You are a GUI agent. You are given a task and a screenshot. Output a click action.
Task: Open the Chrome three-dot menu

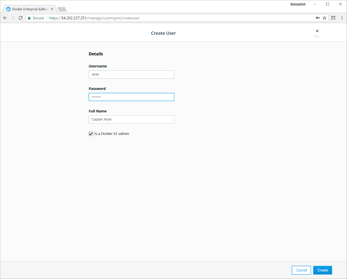342,18
